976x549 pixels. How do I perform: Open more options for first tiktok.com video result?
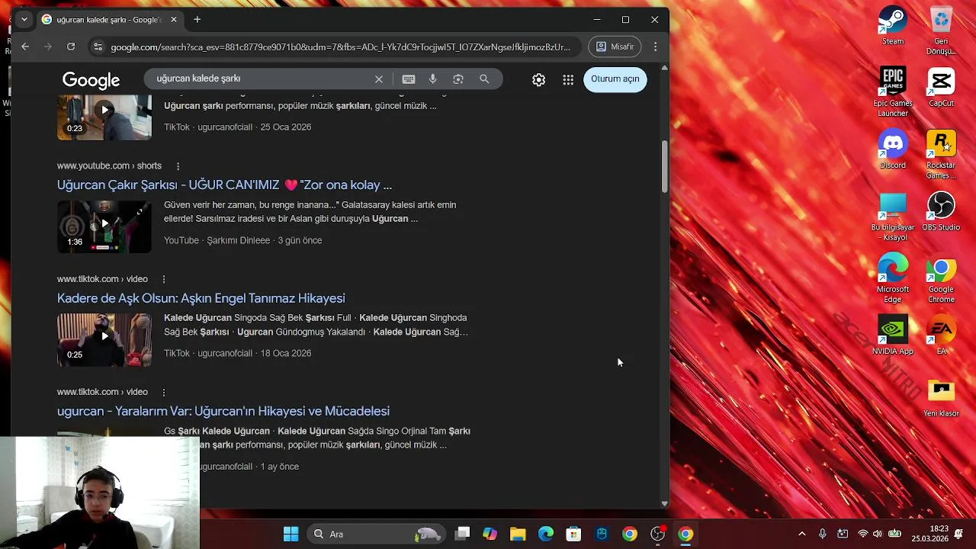coord(163,279)
